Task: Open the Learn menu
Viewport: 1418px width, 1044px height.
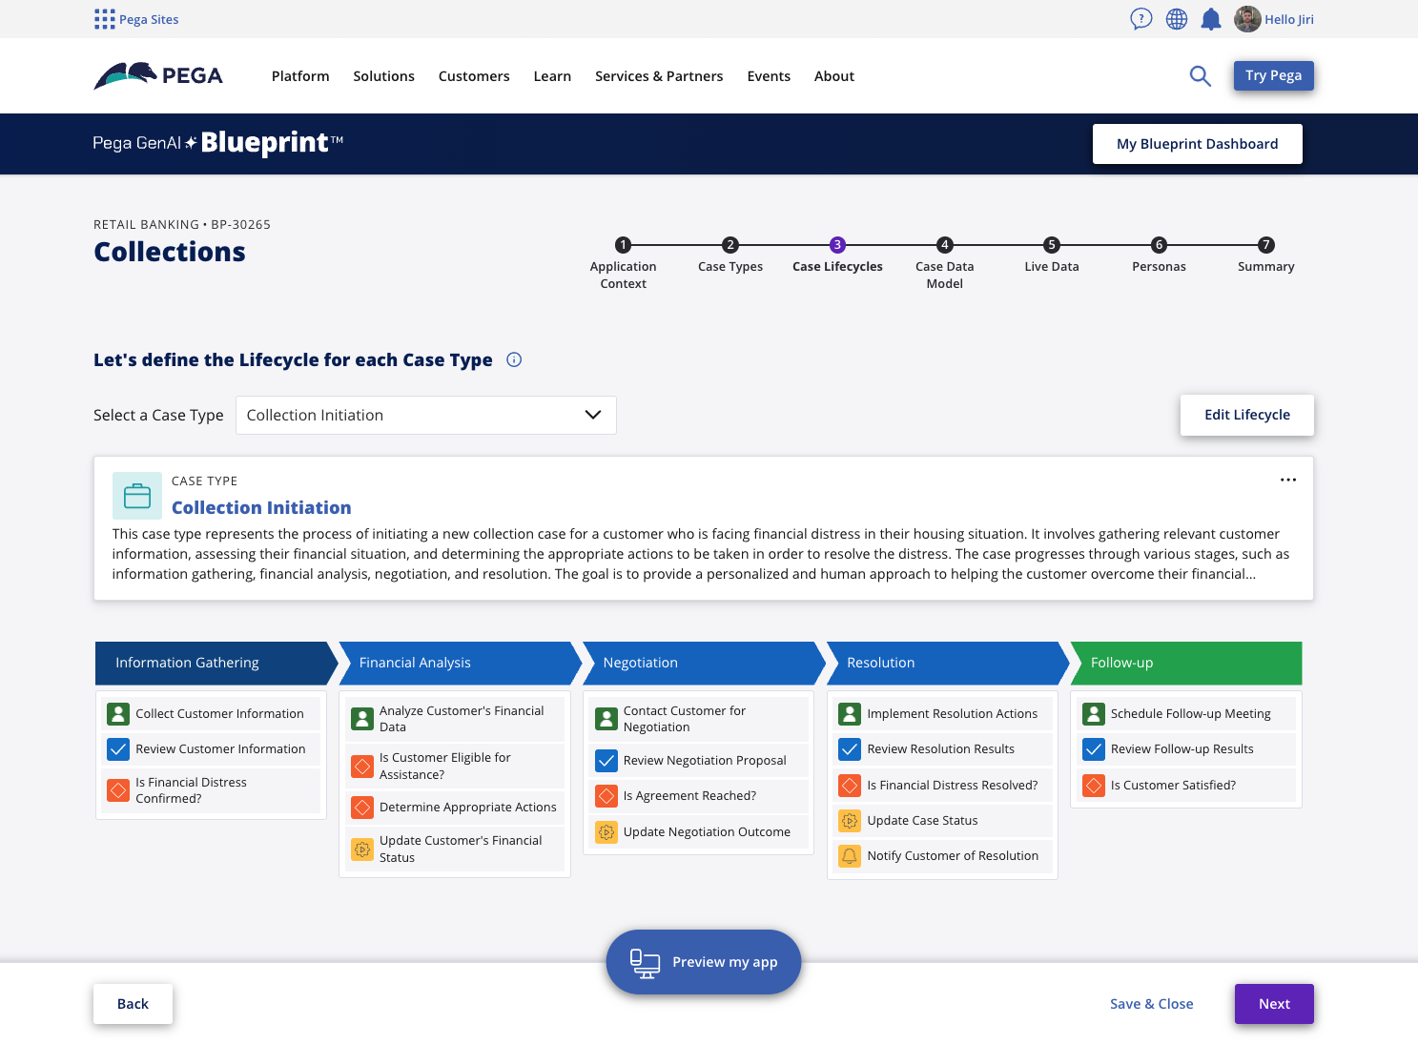Action: 552,76
